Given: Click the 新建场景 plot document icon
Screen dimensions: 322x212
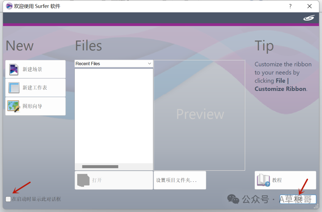Looking at the screenshot, I should 14,69.
